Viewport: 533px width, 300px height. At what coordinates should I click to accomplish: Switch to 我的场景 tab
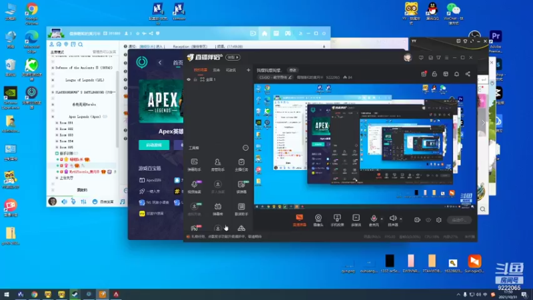point(201,70)
